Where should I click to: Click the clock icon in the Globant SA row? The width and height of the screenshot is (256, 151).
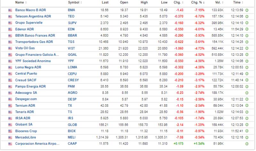247,125
